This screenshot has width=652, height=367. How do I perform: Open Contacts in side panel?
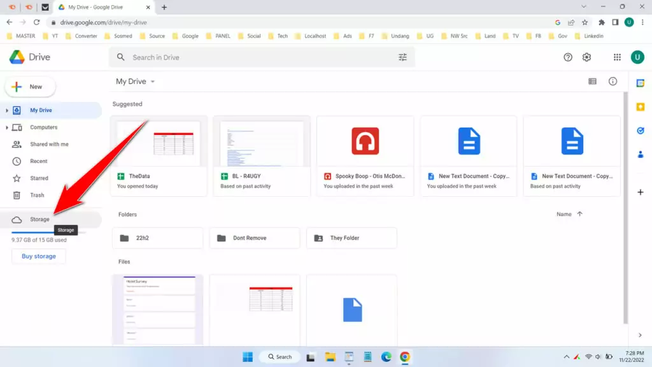point(641,154)
